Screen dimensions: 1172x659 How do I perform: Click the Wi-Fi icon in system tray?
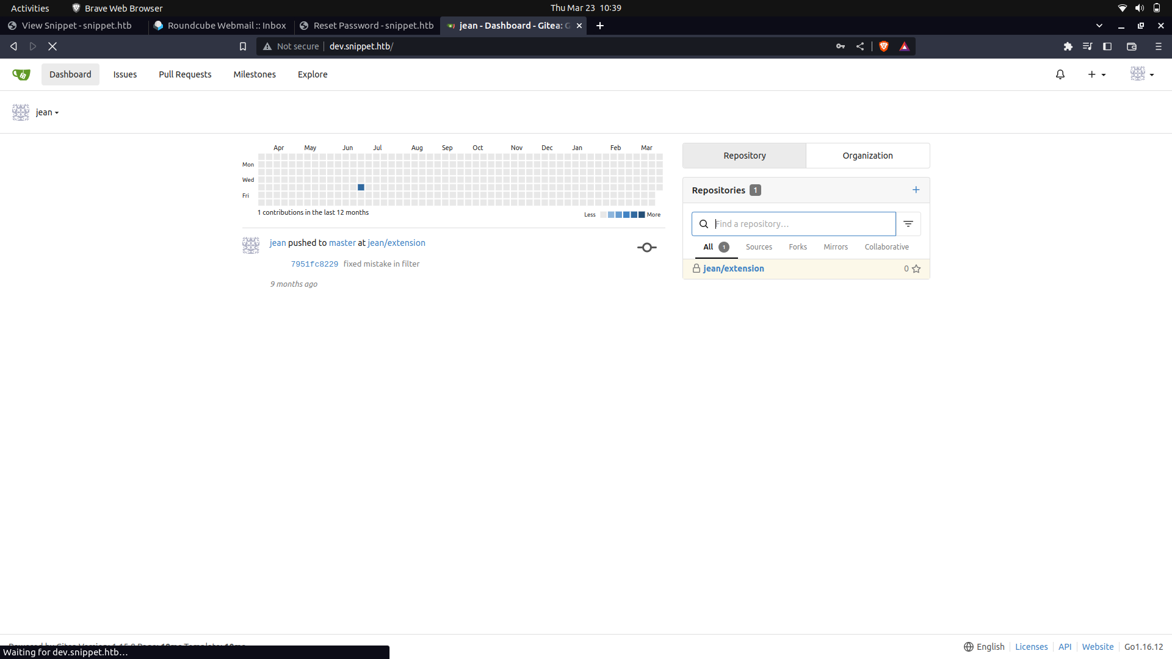coord(1122,8)
